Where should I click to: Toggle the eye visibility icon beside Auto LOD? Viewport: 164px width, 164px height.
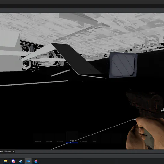tap(1, 152)
